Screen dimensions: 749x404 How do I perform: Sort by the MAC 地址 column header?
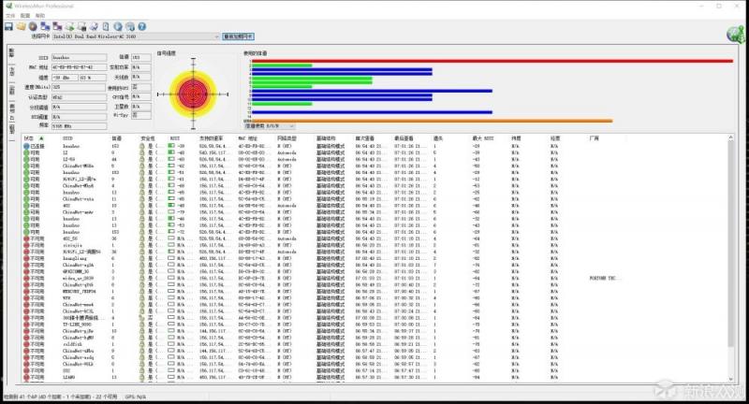coord(247,138)
